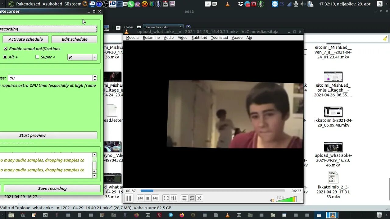
Task: Seek within the VLC progress bar
Action: [213, 191]
